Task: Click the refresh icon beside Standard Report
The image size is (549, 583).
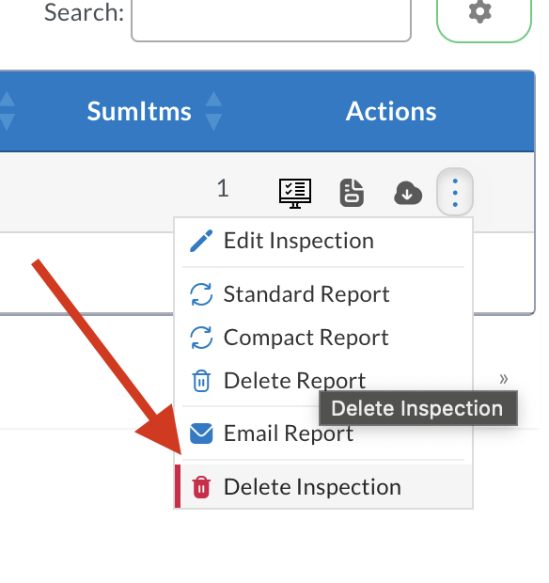Action: coord(201,294)
